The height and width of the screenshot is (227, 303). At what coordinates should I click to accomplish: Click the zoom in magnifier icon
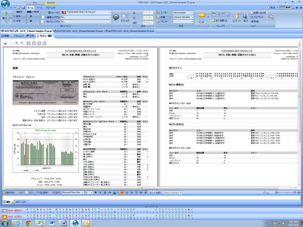[17, 43]
